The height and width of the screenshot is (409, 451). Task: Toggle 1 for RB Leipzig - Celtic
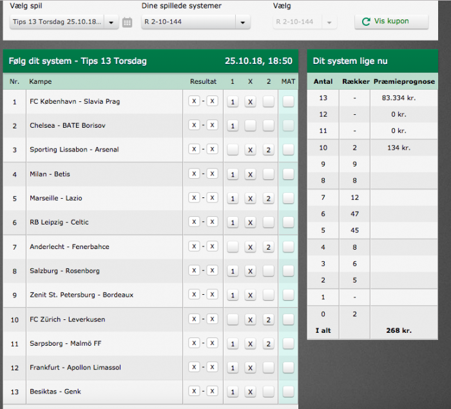coord(233,223)
